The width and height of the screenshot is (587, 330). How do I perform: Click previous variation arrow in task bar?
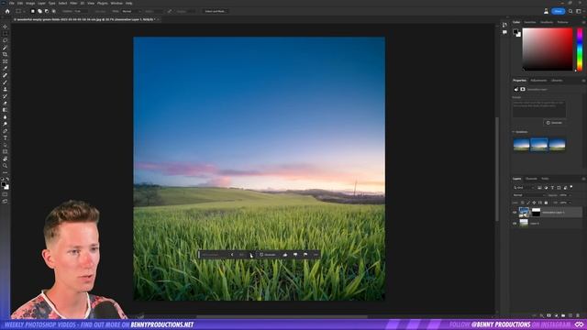pos(232,255)
